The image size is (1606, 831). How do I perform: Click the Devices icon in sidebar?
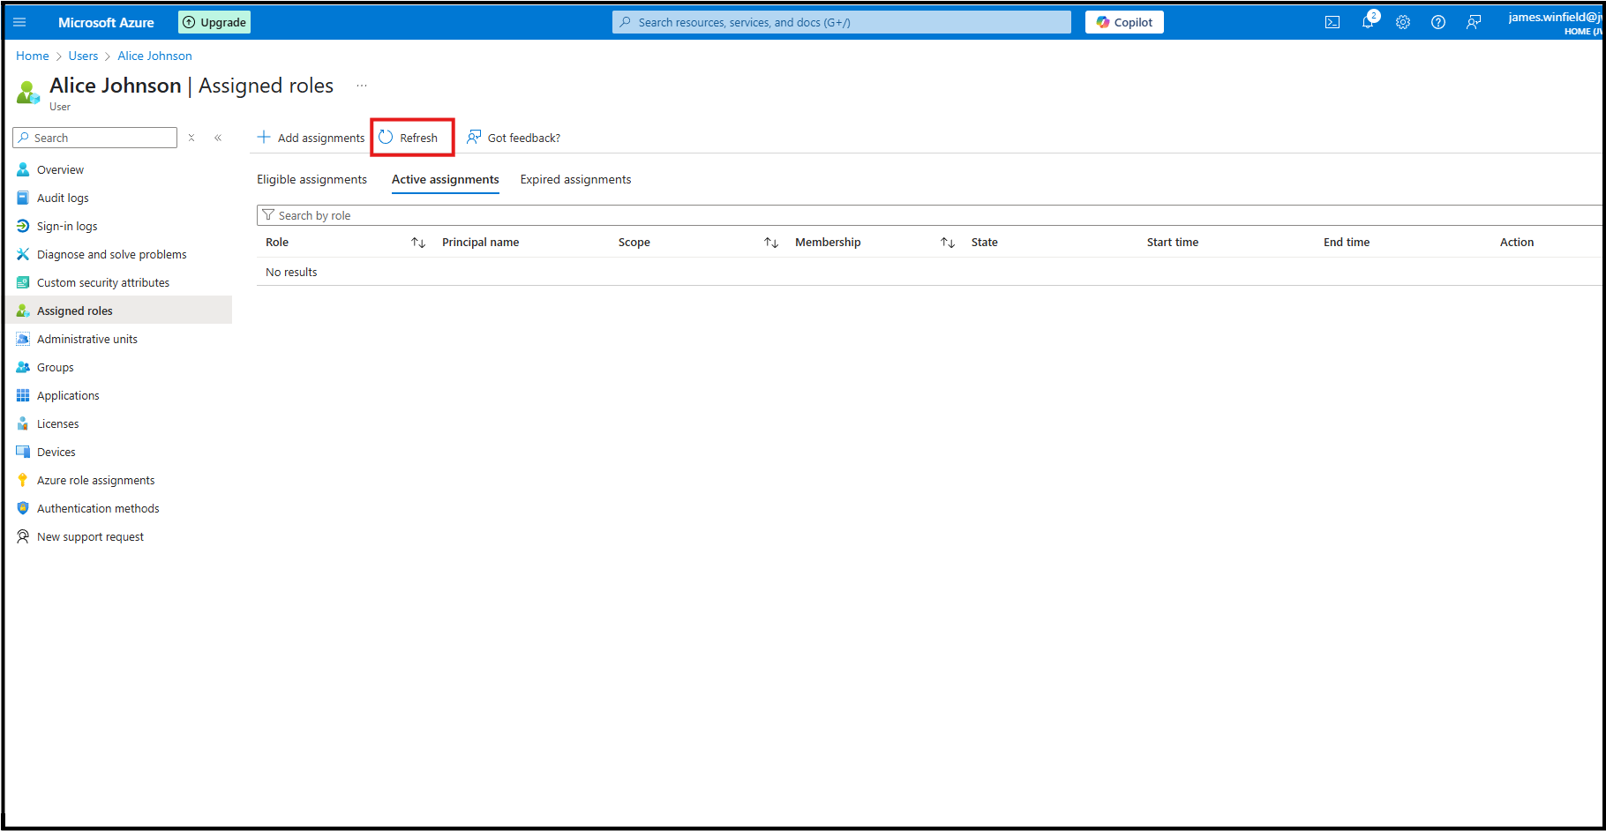coord(23,452)
